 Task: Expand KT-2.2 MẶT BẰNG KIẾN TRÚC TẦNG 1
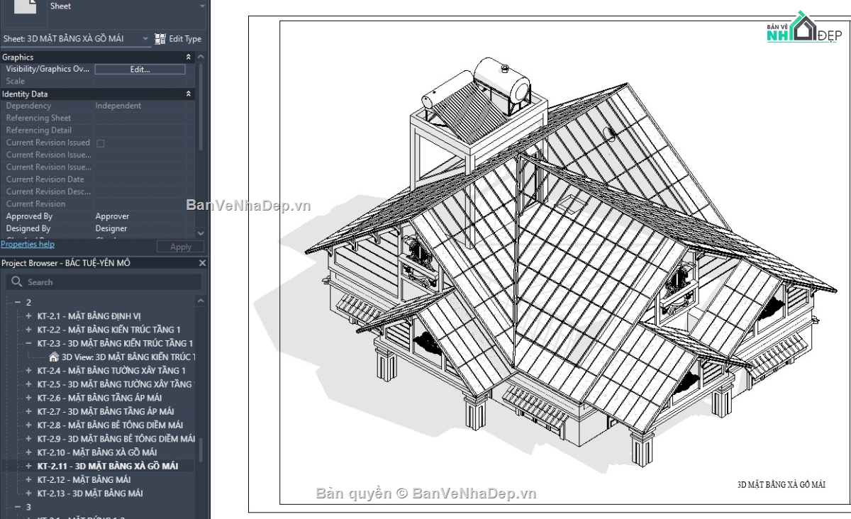(28, 330)
